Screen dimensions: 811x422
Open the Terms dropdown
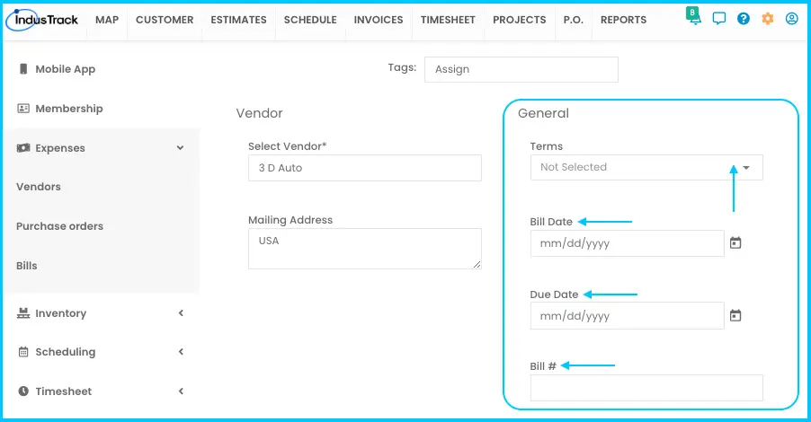pos(646,167)
